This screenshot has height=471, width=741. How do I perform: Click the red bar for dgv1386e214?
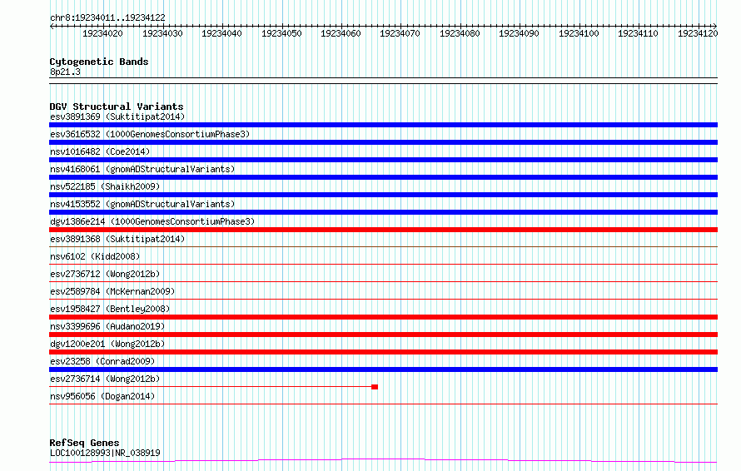coord(383,230)
